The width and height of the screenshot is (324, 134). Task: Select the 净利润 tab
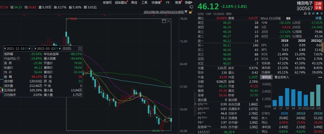pyautogui.click(x=267, y=77)
